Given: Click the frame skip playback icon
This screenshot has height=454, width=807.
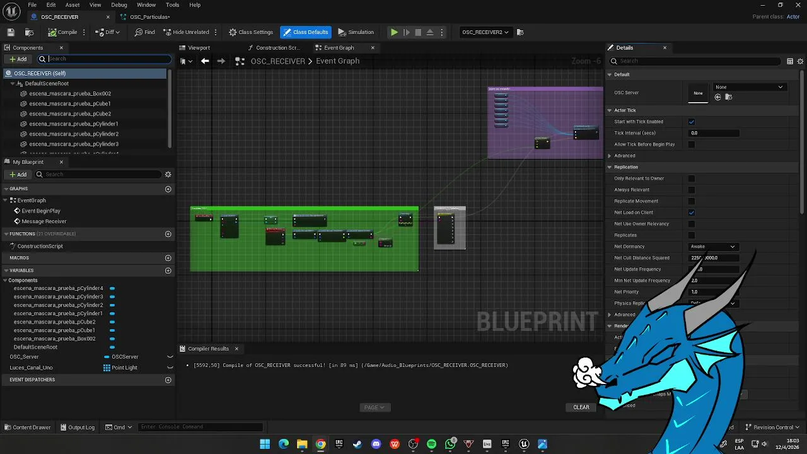Looking at the screenshot, I should pyautogui.click(x=407, y=32).
